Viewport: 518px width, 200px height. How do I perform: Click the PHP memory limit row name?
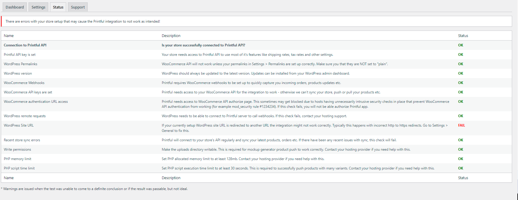click(x=18, y=159)
